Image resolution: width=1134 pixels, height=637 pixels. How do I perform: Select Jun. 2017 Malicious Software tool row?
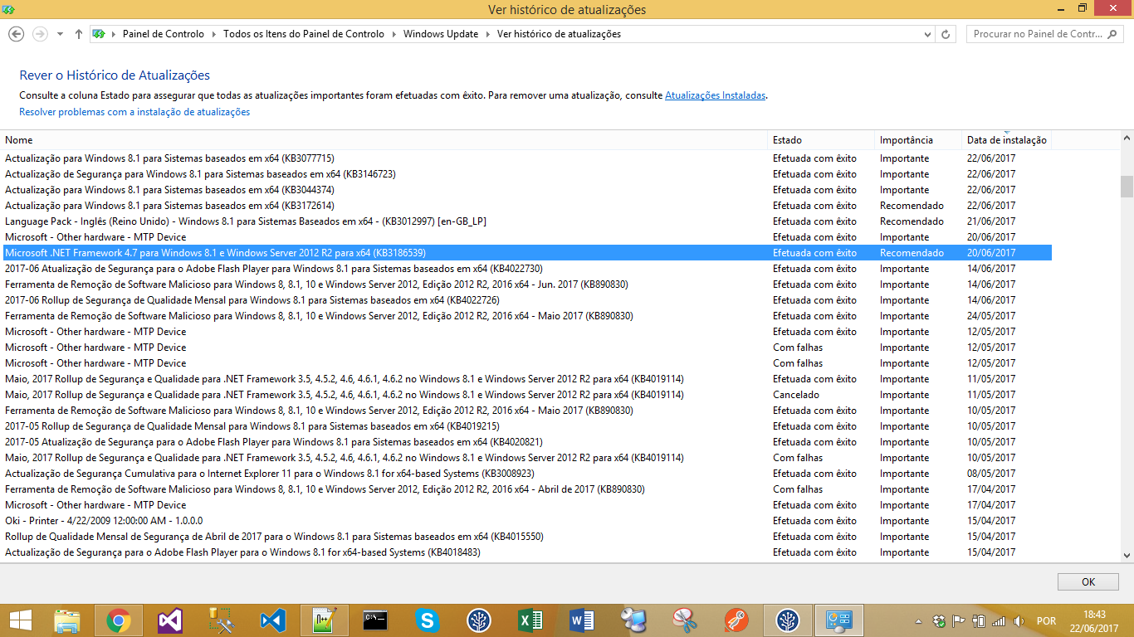[x=526, y=284]
